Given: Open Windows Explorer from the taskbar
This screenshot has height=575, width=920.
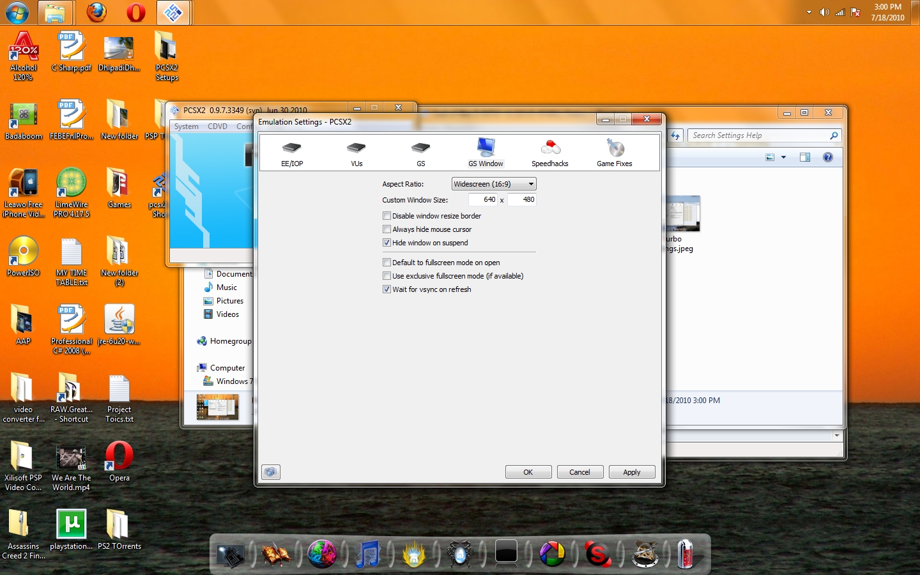Looking at the screenshot, I should (x=55, y=13).
